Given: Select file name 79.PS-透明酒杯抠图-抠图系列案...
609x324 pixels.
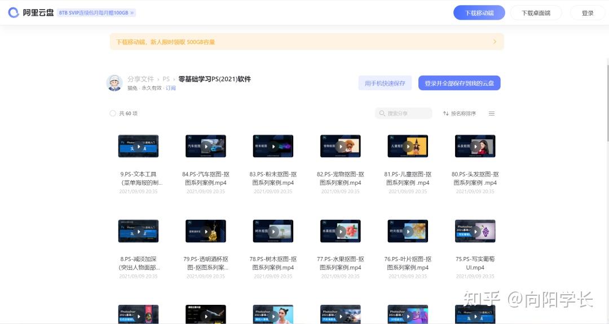Looking at the screenshot, I should pos(206,264).
